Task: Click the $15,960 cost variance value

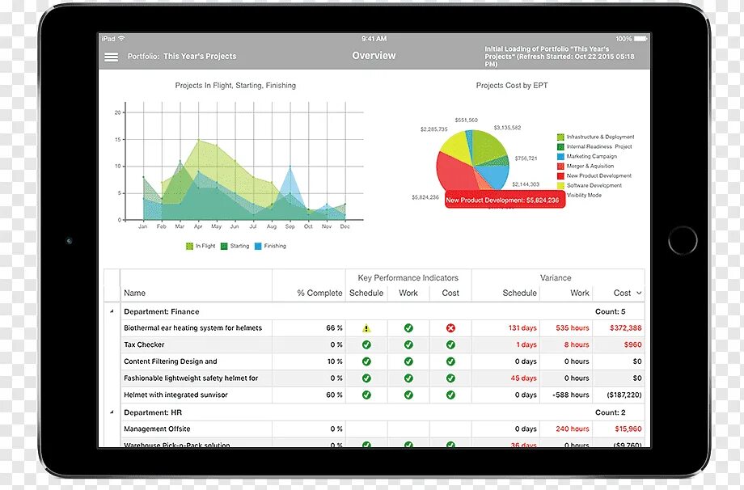Action: pos(628,429)
